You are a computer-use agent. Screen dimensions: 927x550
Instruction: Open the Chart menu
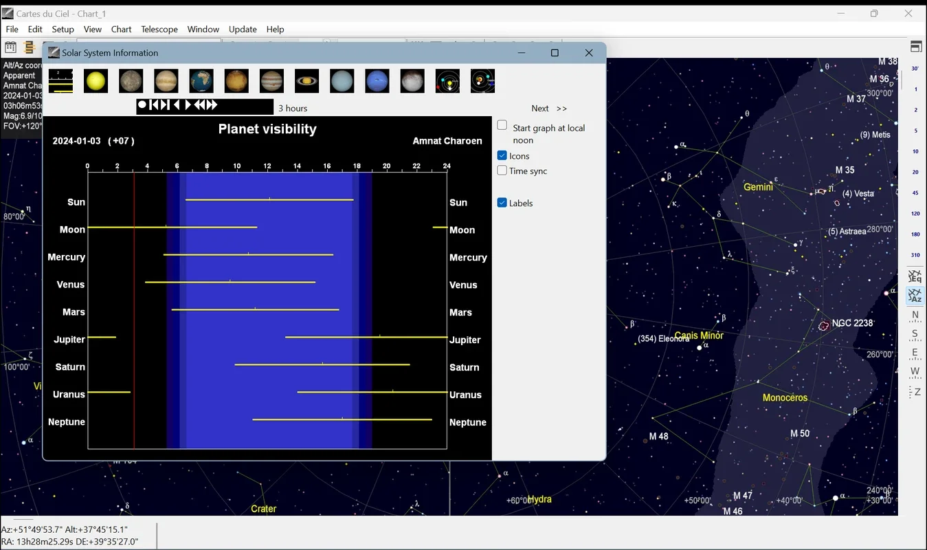pyautogui.click(x=122, y=29)
